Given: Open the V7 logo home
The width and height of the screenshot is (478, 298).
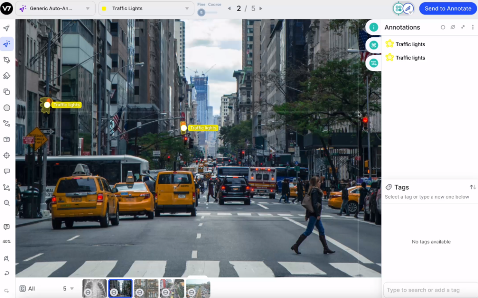Looking at the screenshot, I should coord(7,8).
